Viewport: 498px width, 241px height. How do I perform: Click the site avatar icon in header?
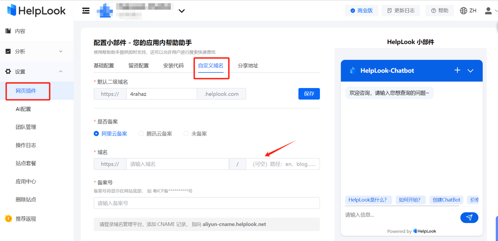pos(105,10)
